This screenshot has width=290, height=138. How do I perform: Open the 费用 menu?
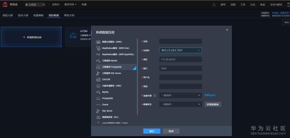(x=223, y=5)
